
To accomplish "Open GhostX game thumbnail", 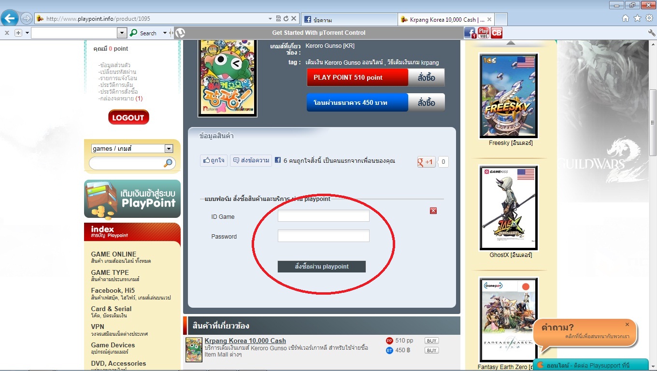I will click(509, 208).
